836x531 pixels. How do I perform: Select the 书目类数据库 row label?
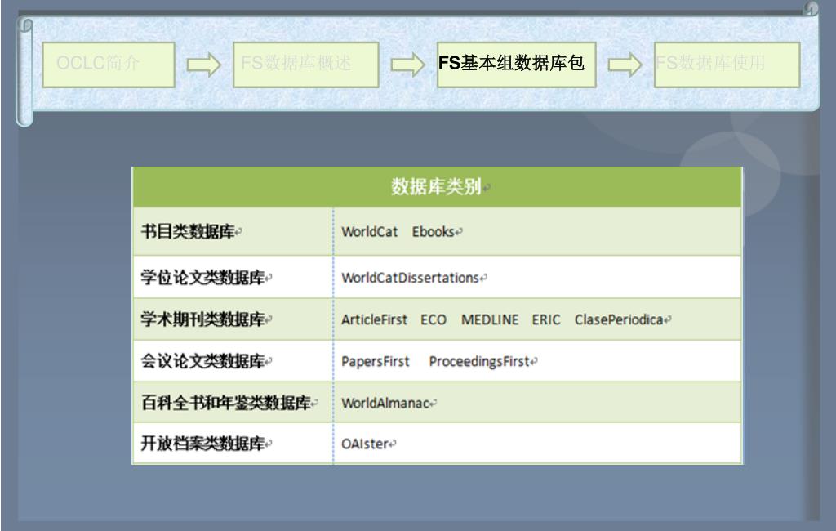tap(188, 232)
